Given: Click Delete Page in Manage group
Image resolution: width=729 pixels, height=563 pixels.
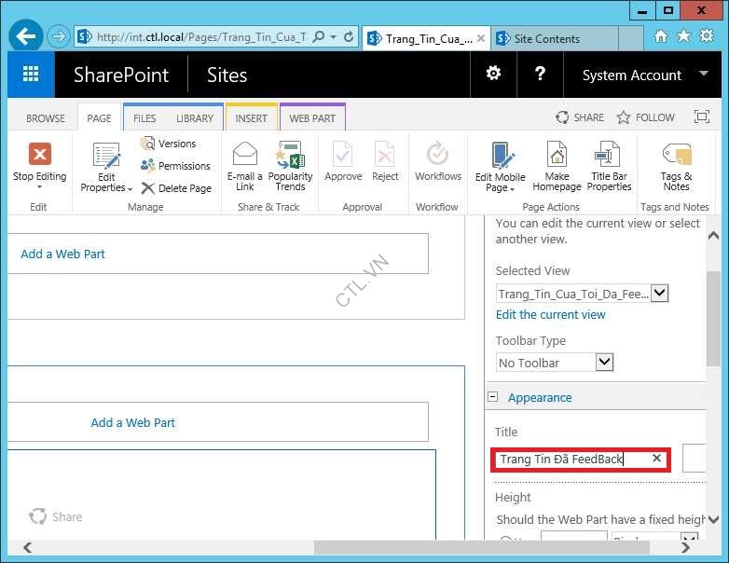Looking at the screenshot, I should 176,188.
